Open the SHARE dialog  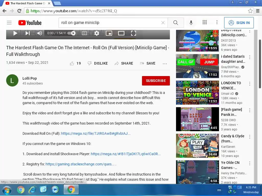tap(124, 63)
